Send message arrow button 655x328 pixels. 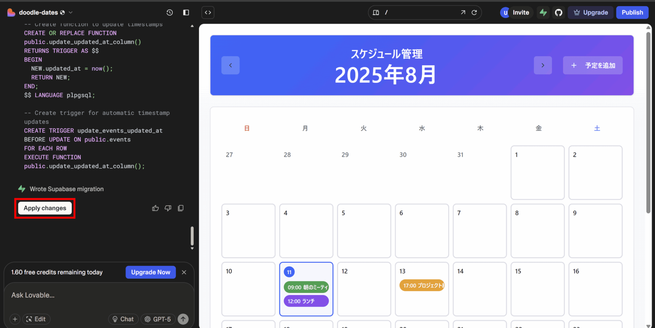click(183, 319)
